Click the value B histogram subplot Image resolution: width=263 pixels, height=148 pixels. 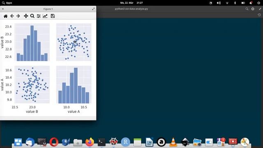point(32,42)
